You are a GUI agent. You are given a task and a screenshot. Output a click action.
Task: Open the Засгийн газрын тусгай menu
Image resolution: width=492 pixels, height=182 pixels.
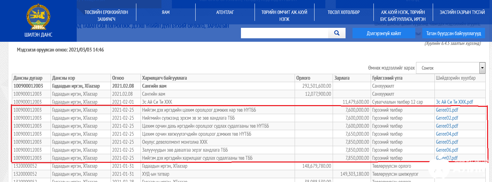point(462,12)
